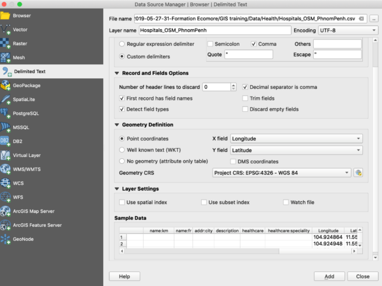382x286 pixels.
Task: Click the sample data horizontal scrollbar
Action: point(202,251)
